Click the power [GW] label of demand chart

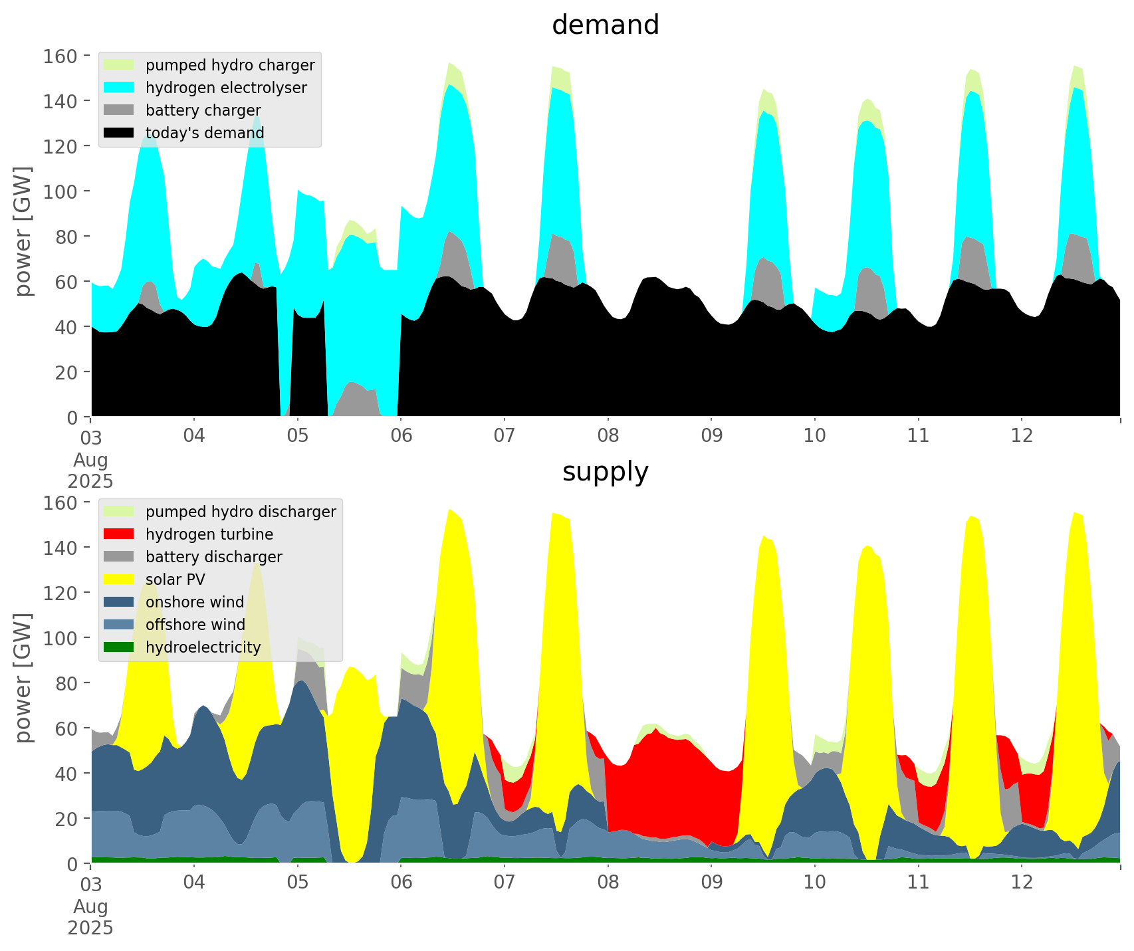click(23, 231)
